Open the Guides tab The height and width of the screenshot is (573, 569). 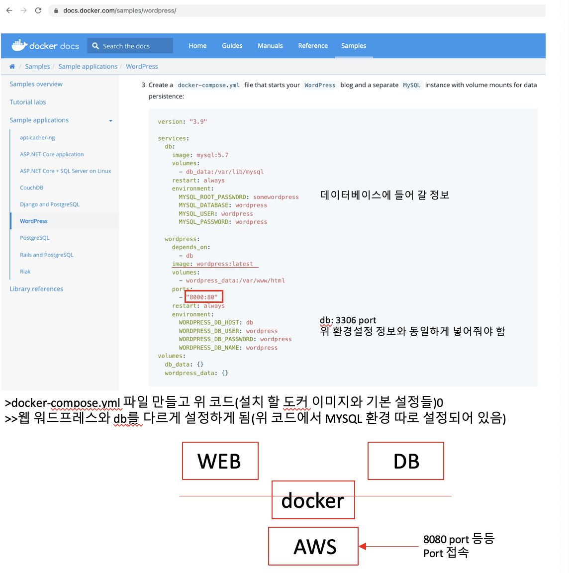click(x=232, y=46)
